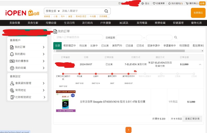Click the heart icon for 收藏清單
207x133 pixels.
point(154,3)
